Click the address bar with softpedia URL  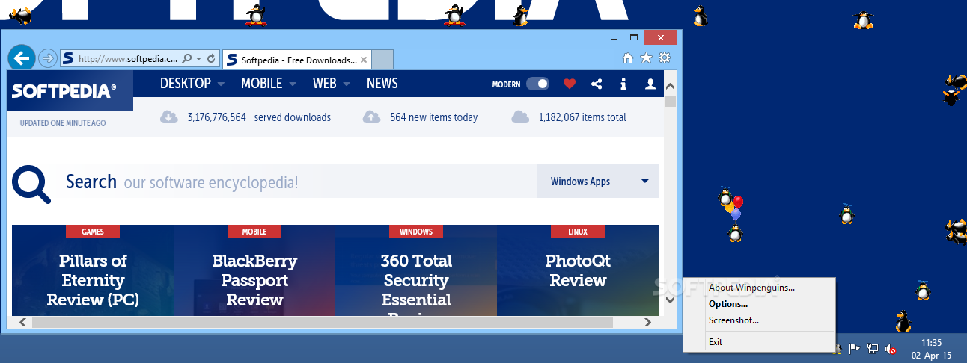127,58
